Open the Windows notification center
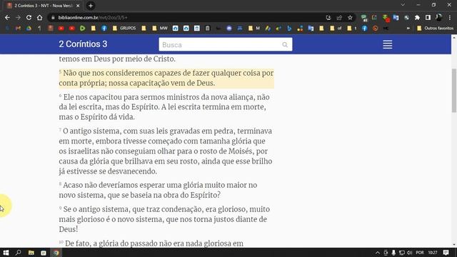457x257 pixels. coord(446,253)
